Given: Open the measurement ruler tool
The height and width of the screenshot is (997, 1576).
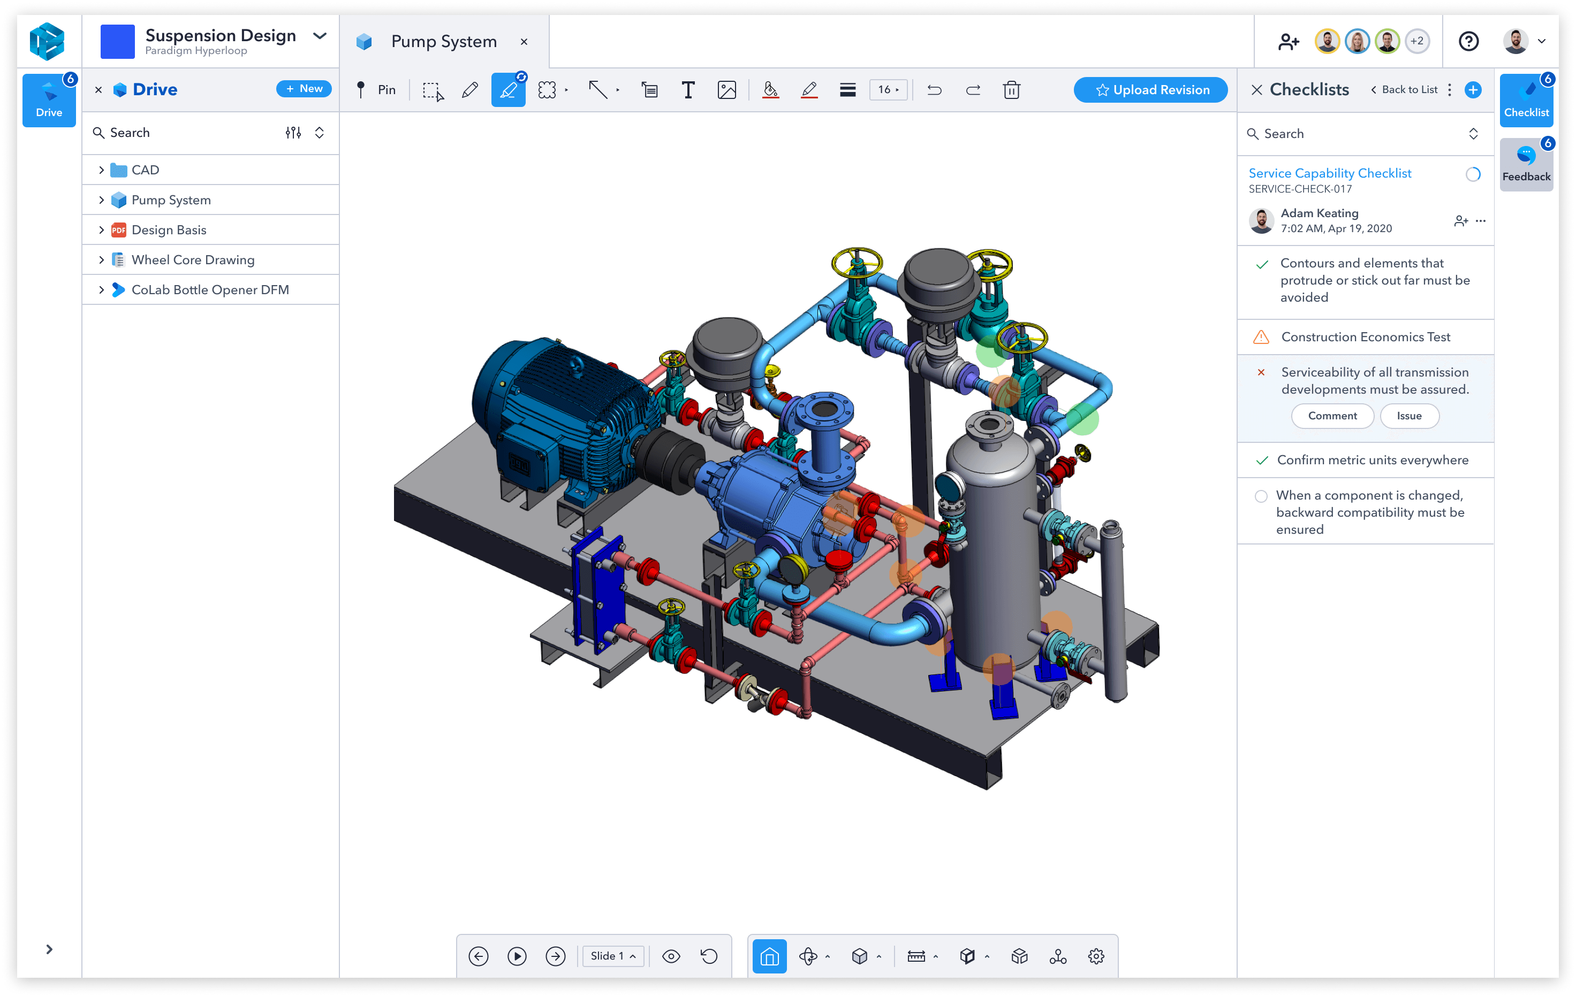Looking at the screenshot, I should click(x=915, y=956).
